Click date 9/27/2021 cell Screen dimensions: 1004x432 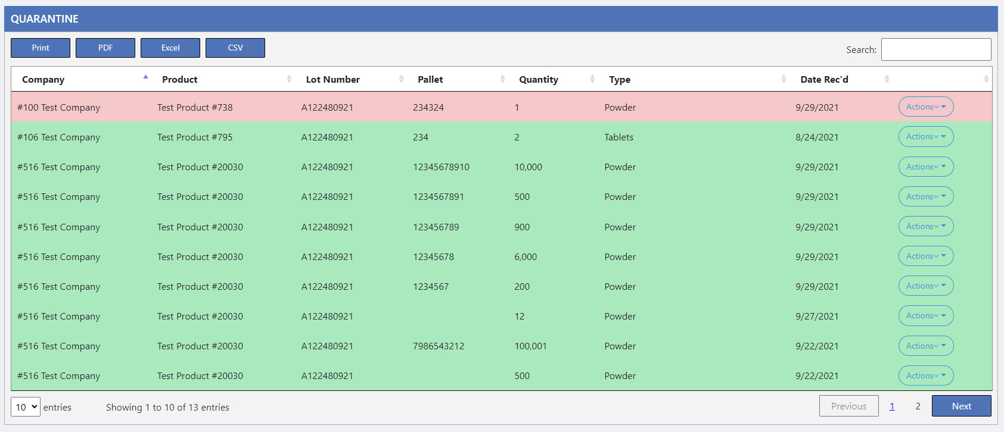click(x=817, y=316)
